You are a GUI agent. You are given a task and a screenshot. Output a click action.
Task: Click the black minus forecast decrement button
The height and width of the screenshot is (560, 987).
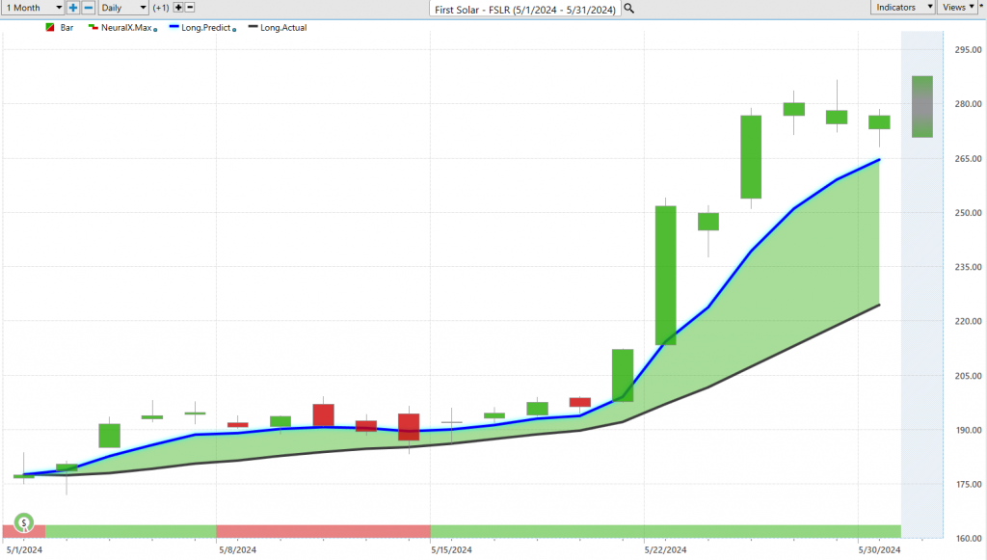click(x=190, y=8)
